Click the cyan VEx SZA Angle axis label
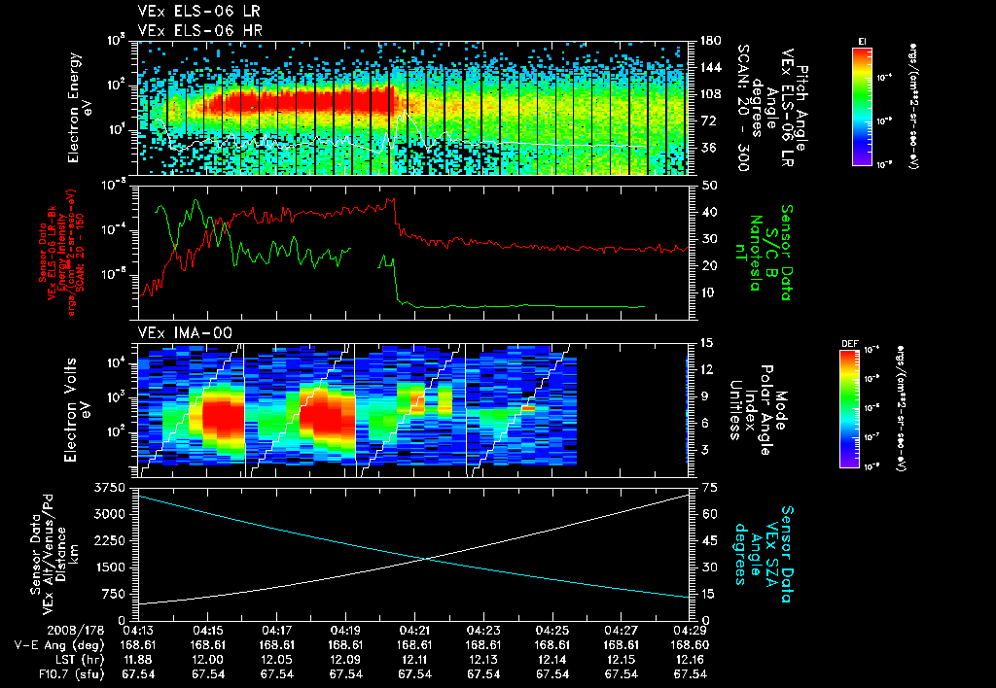 [x=763, y=554]
